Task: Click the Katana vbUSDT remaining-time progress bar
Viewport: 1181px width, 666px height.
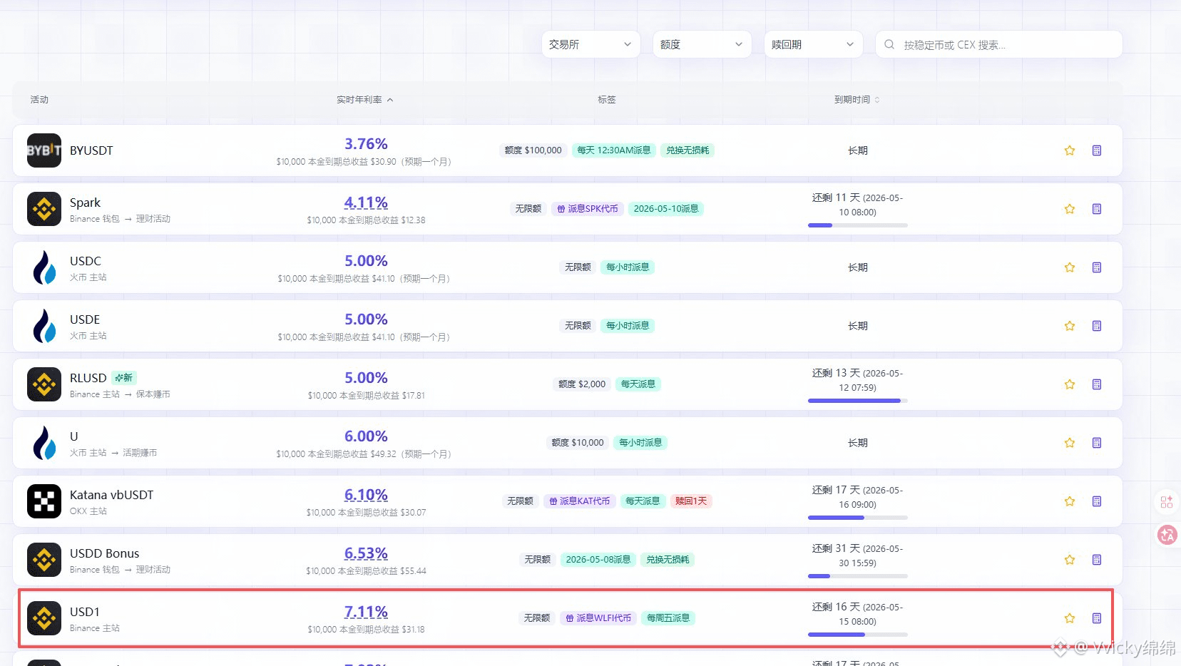Action: click(x=857, y=518)
